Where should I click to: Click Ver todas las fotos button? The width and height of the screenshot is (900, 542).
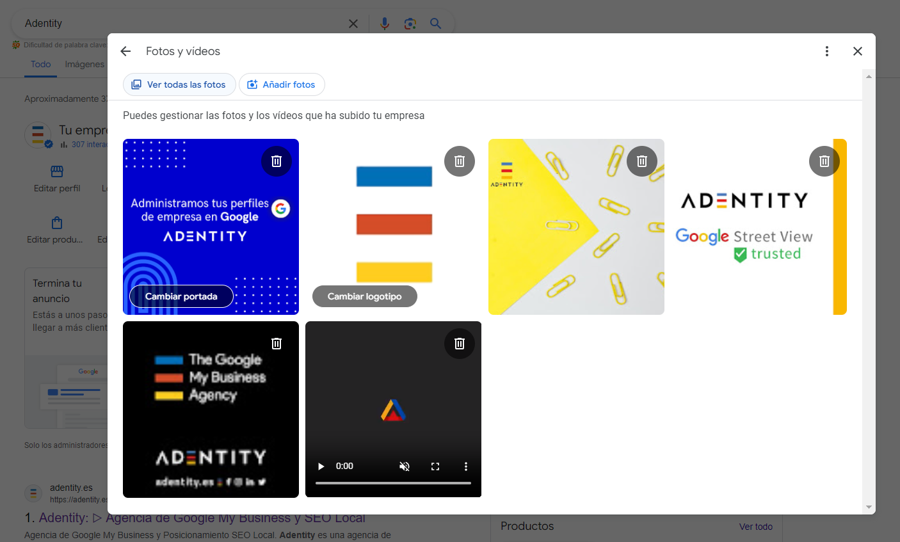(x=179, y=84)
